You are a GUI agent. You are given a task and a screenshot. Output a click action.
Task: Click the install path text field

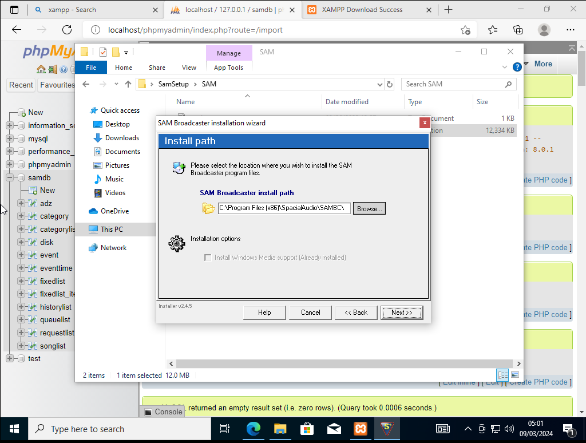[283, 208]
